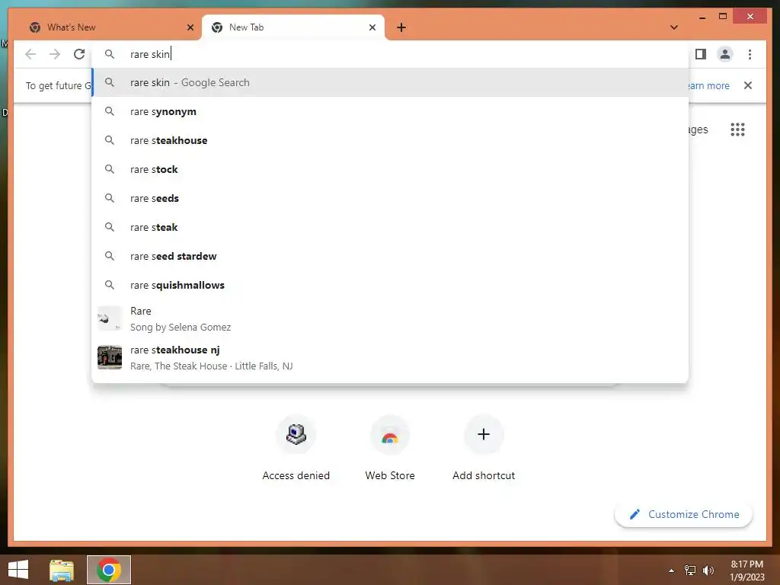Click in the address bar text field
Screen dimensions: 780x585
pyautogui.click(x=391, y=54)
